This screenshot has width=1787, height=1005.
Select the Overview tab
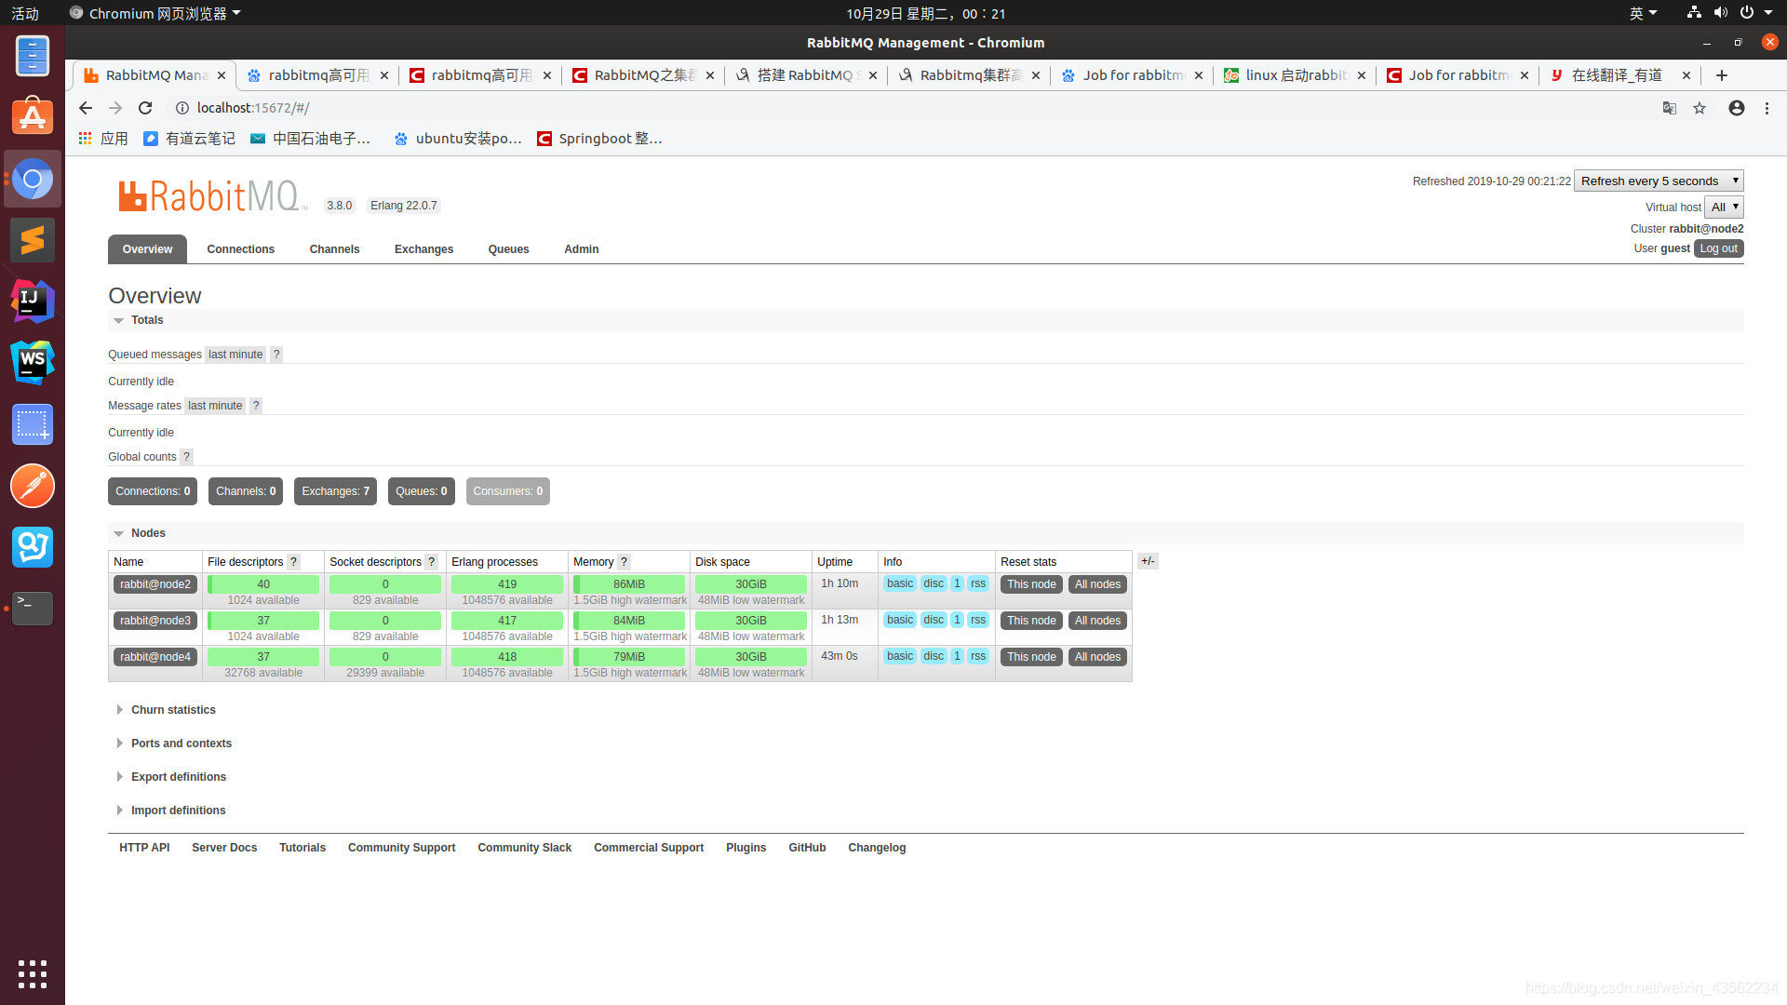(x=147, y=249)
